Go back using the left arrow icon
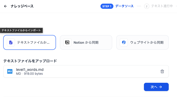This screenshot has height=97, width=177. click(x=5, y=6)
